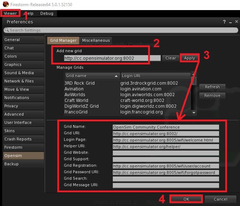Screen dimensions: 240x206
Task: Select the Colors preferences category
Action: pos(24,56)
